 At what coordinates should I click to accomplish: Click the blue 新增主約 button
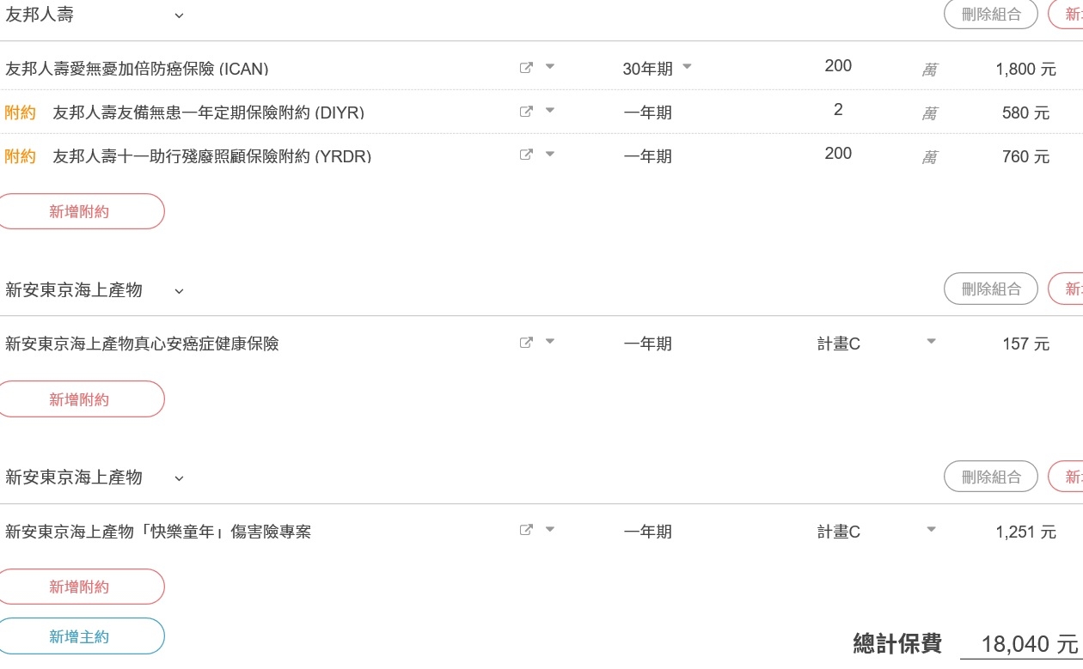coord(79,636)
